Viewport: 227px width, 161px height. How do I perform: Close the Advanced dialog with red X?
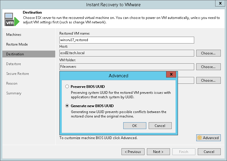click(171, 74)
